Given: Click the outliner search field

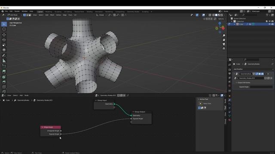Looking at the screenshot, I should tap(250, 15).
